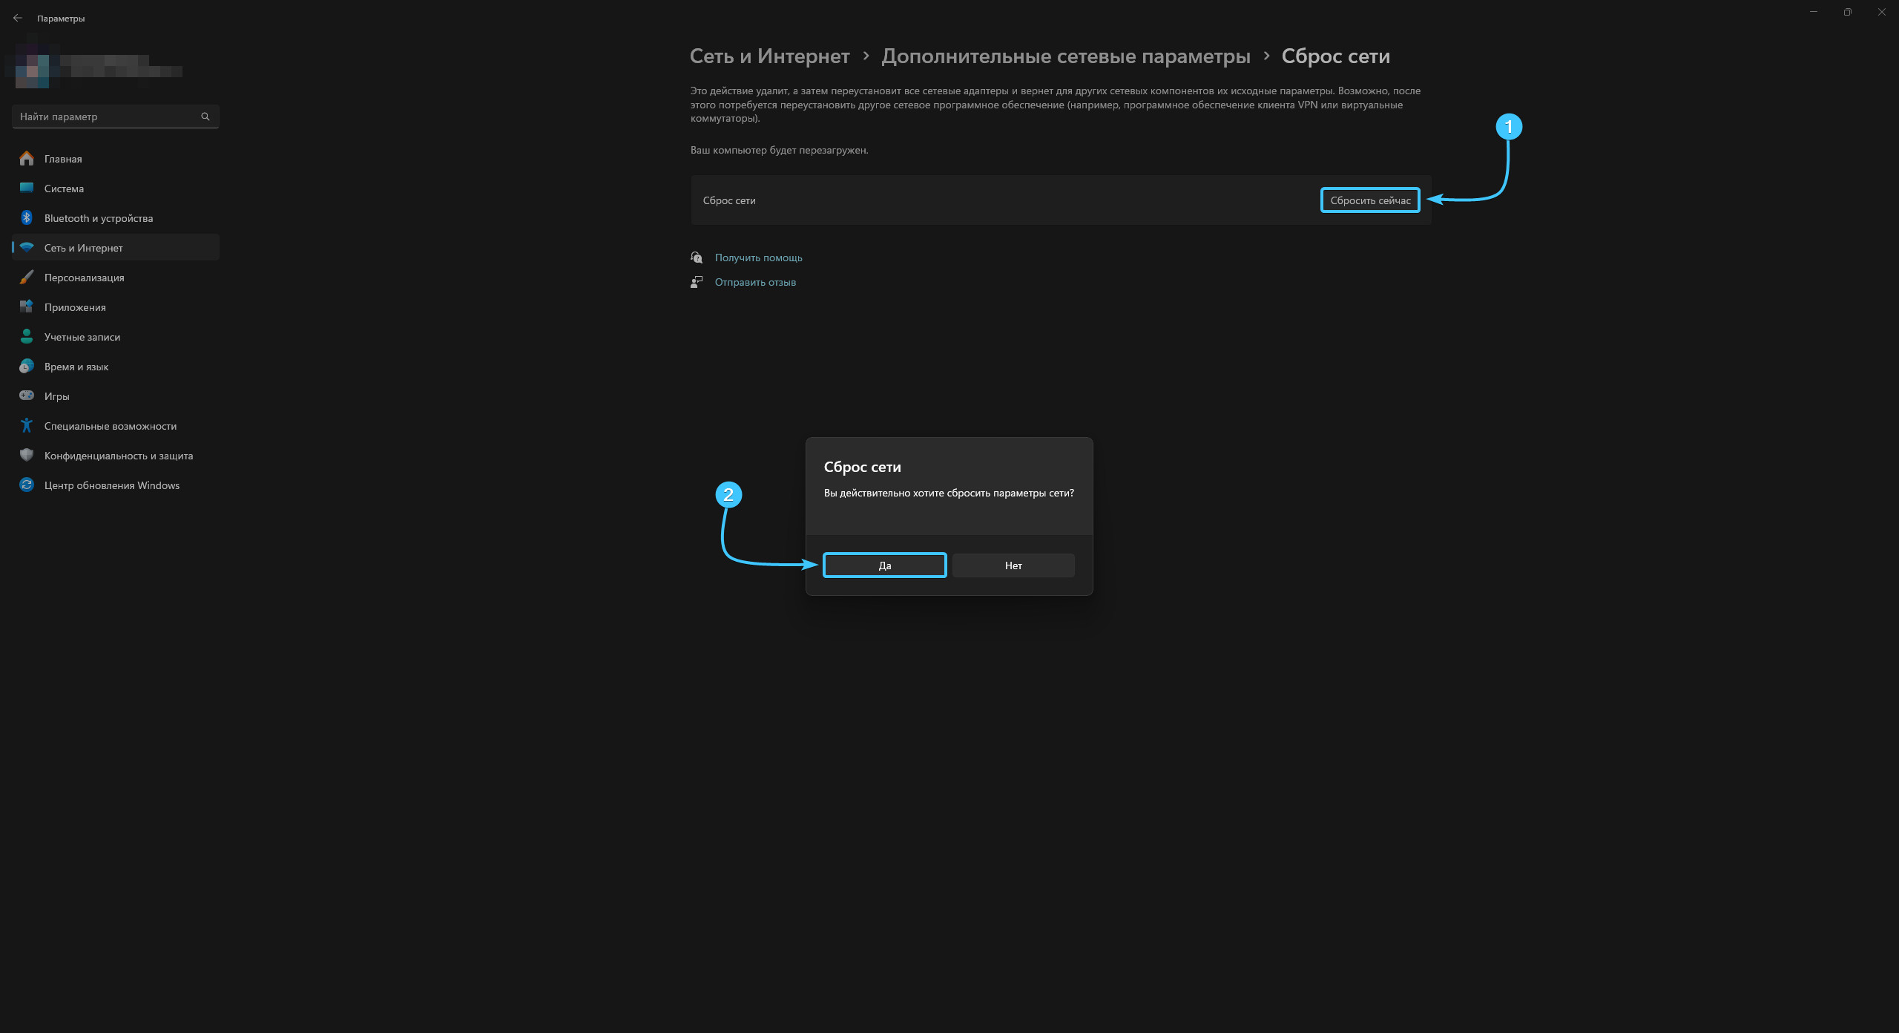Click the Home (Главная) sidebar icon
This screenshot has width=1899, height=1033.
pyautogui.click(x=27, y=159)
